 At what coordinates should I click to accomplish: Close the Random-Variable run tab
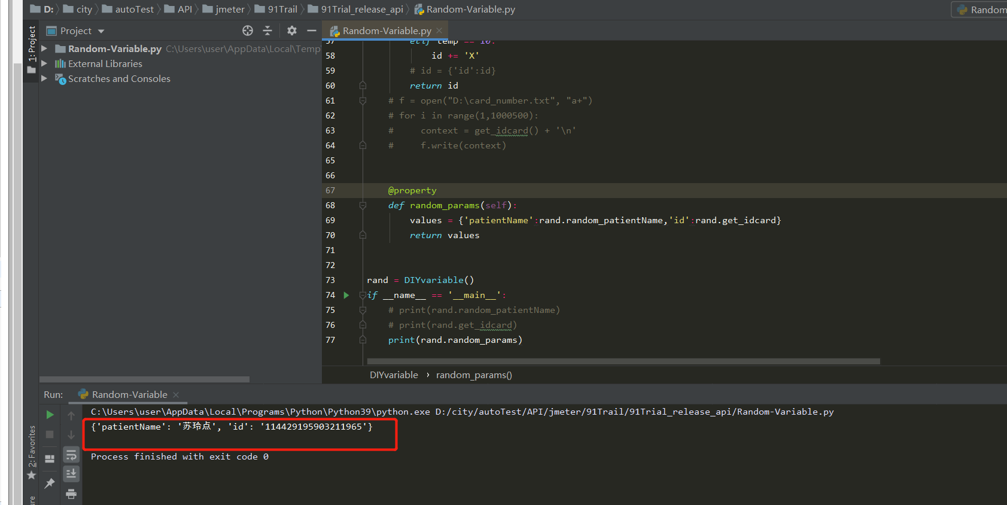click(x=176, y=394)
